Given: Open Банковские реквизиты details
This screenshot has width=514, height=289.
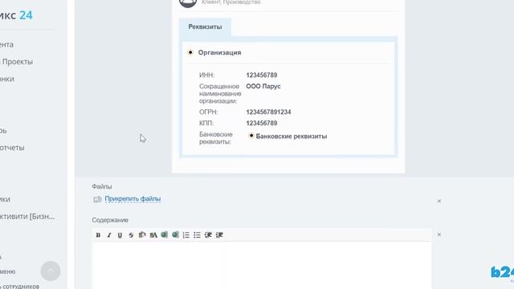Looking at the screenshot, I should pos(292,136).
